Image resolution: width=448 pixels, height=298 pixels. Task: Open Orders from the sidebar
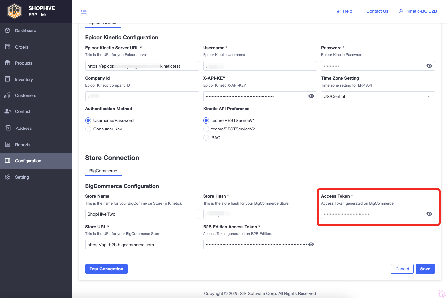coord(36,47)
